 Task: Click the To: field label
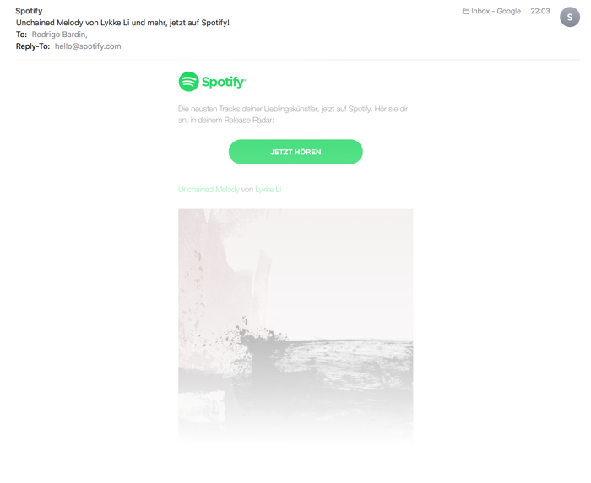click(x=21, y=35)
